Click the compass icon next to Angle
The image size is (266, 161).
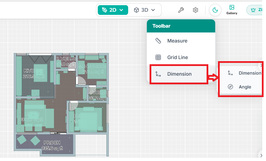pyautogui.click(x=230, y=87)
